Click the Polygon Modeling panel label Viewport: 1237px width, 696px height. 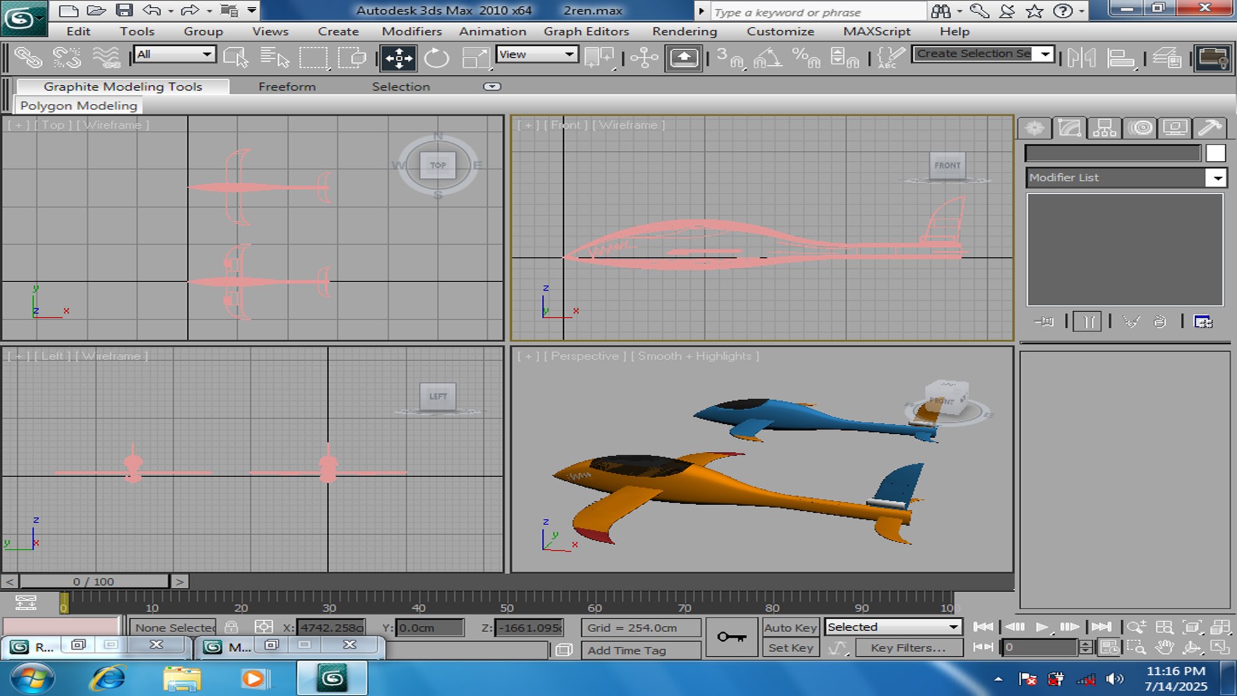[79, 106]
